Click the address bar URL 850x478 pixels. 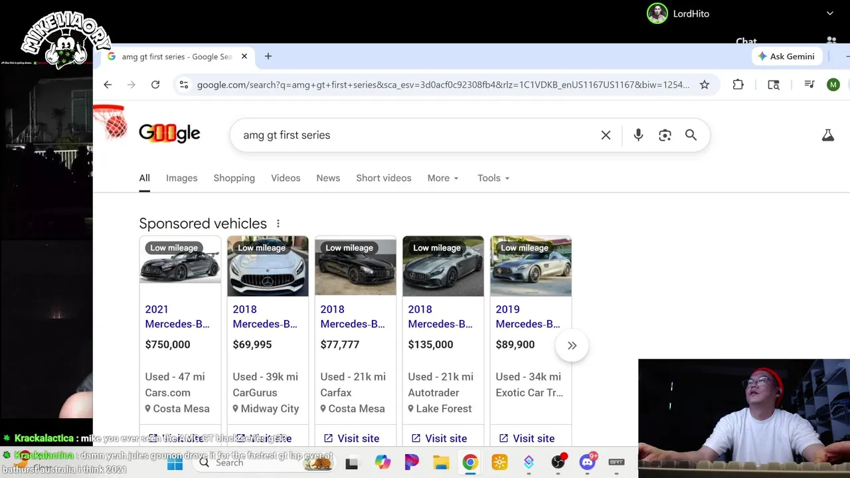coord(443,84)
